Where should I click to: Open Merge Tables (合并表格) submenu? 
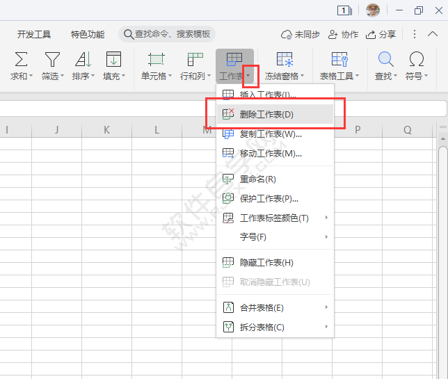point(275,307)
